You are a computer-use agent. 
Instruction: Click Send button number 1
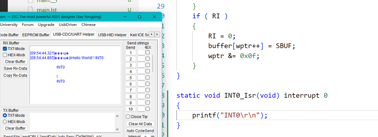131,53
